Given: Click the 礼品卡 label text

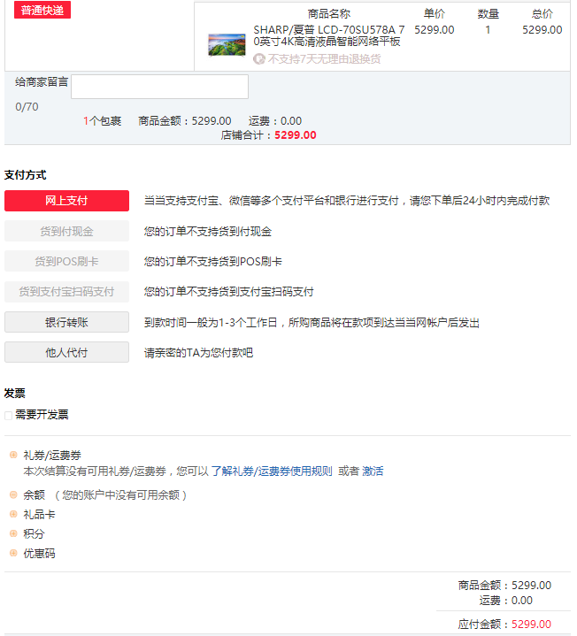Looking at the screenshot, I should [39, 514].
